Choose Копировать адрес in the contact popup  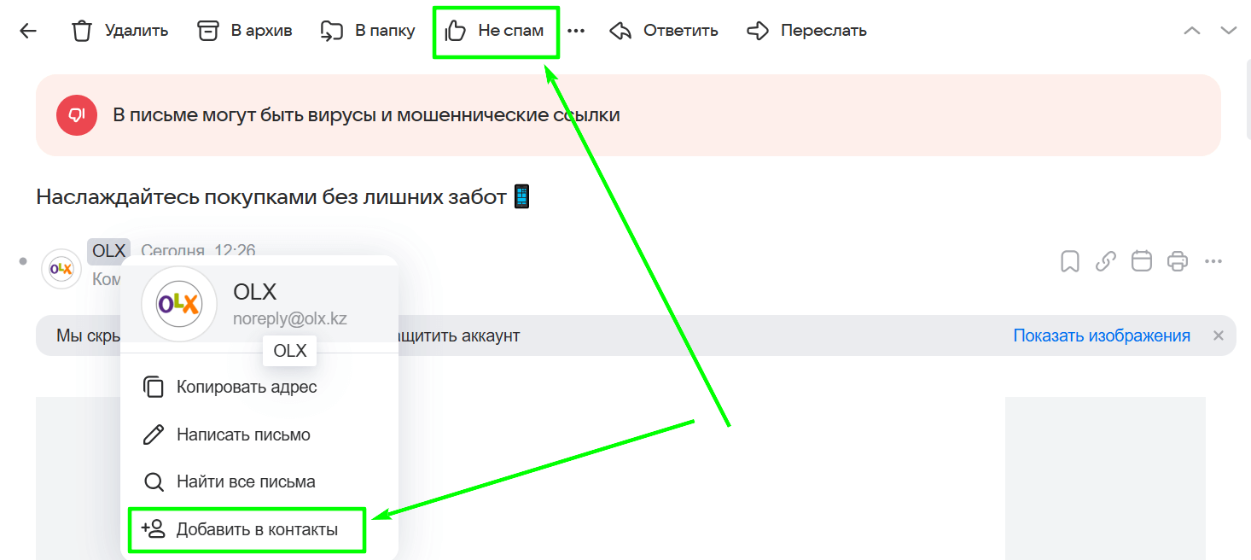259,387
